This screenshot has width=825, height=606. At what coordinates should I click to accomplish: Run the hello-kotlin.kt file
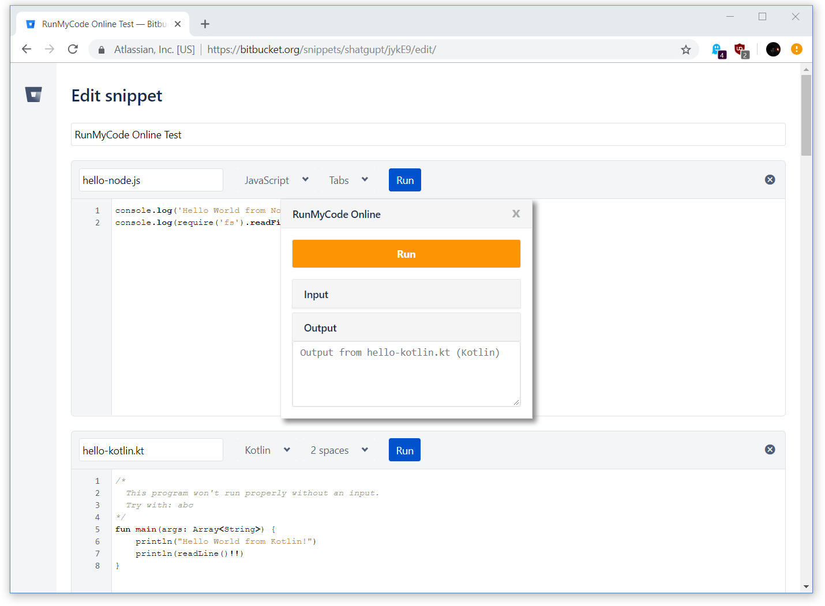404,450
